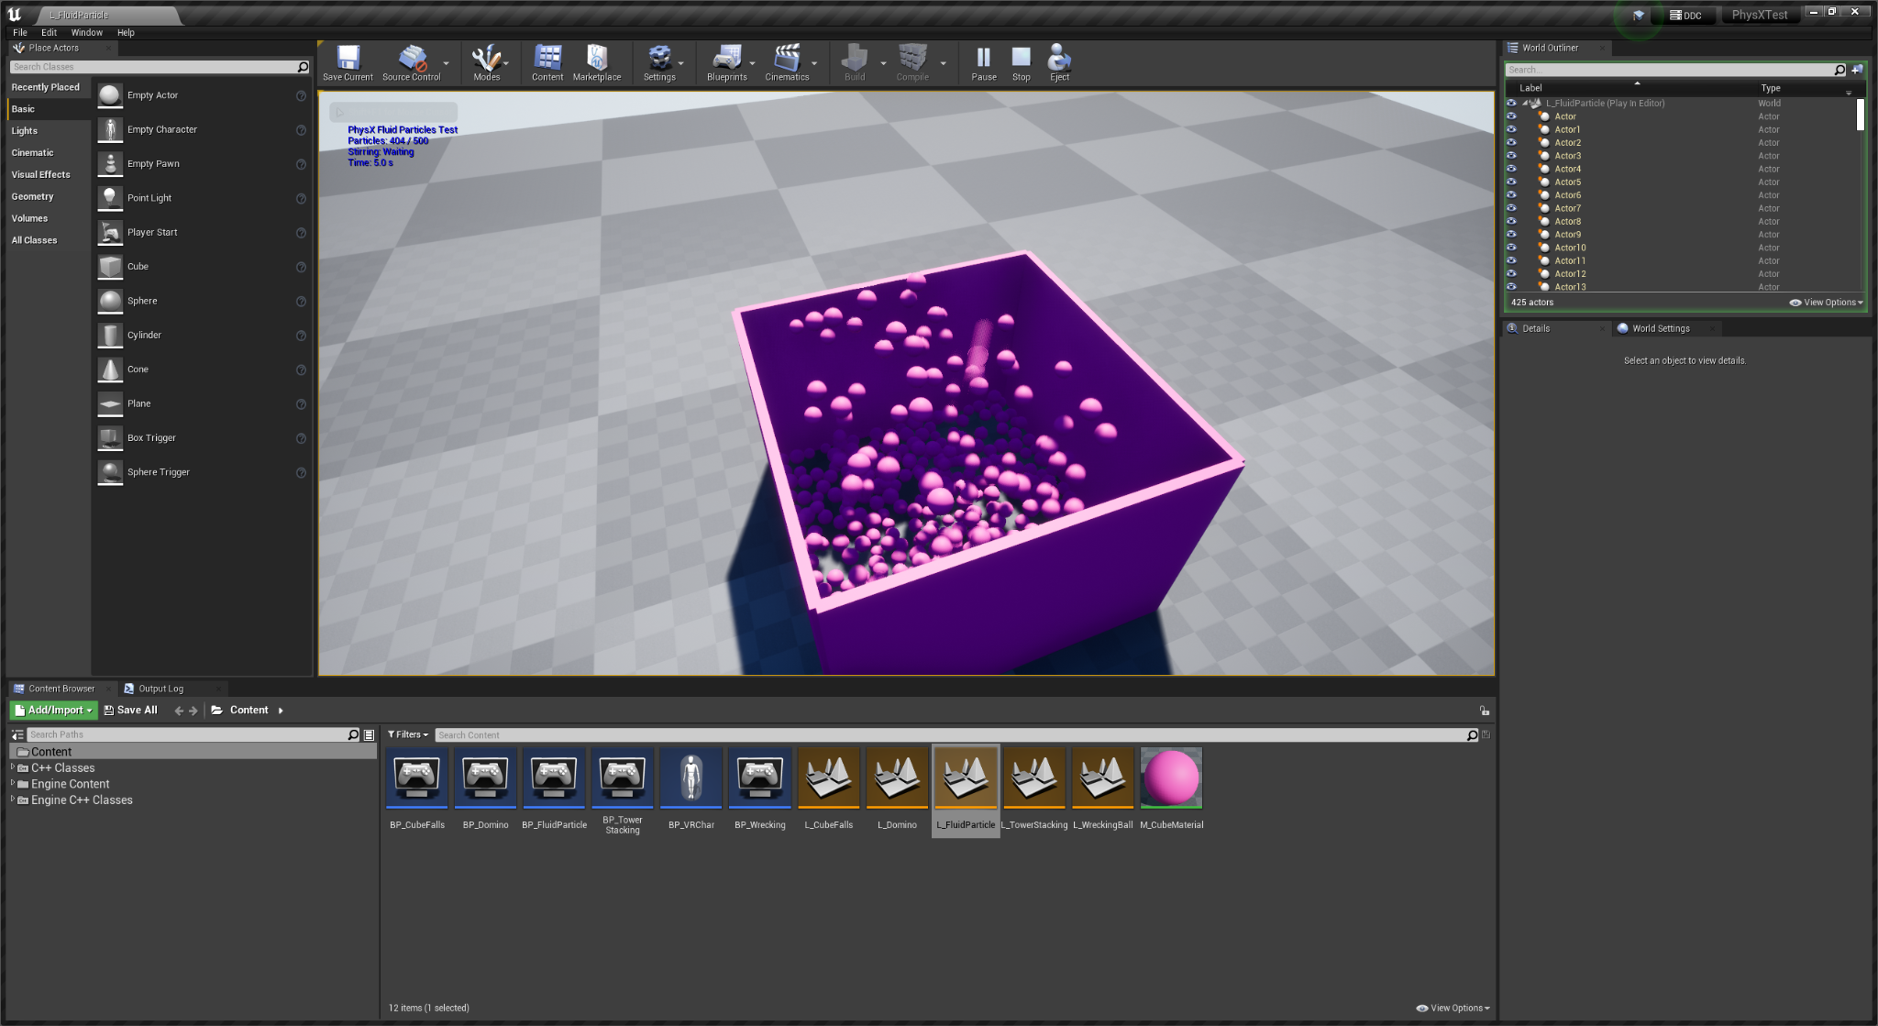
Task: Switch to the Output Log tab
Action: click(162, 688)
